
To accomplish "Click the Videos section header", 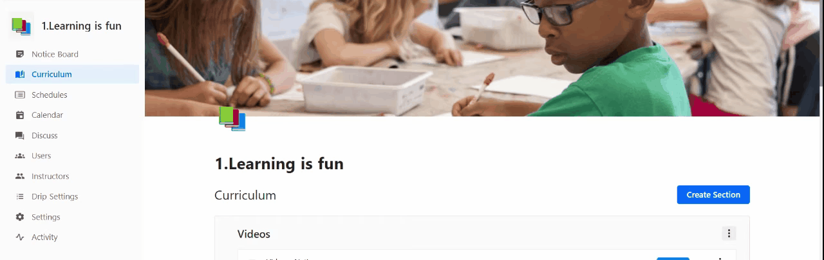I will [254, 234].
